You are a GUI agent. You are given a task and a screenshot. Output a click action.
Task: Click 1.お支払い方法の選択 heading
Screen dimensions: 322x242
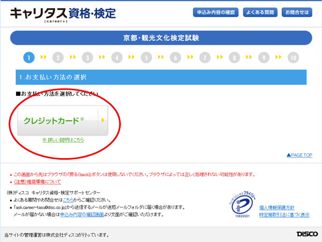coord(161,77)
